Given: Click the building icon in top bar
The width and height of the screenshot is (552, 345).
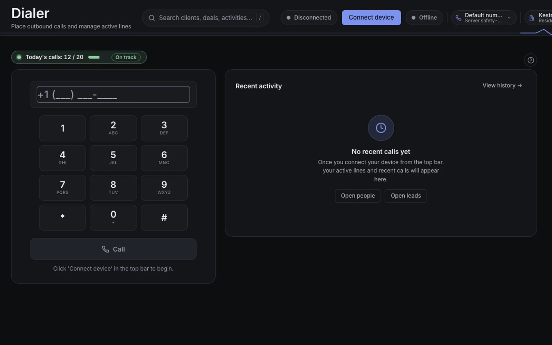Looking at the screenshot, I should click(x=532, y=18).
